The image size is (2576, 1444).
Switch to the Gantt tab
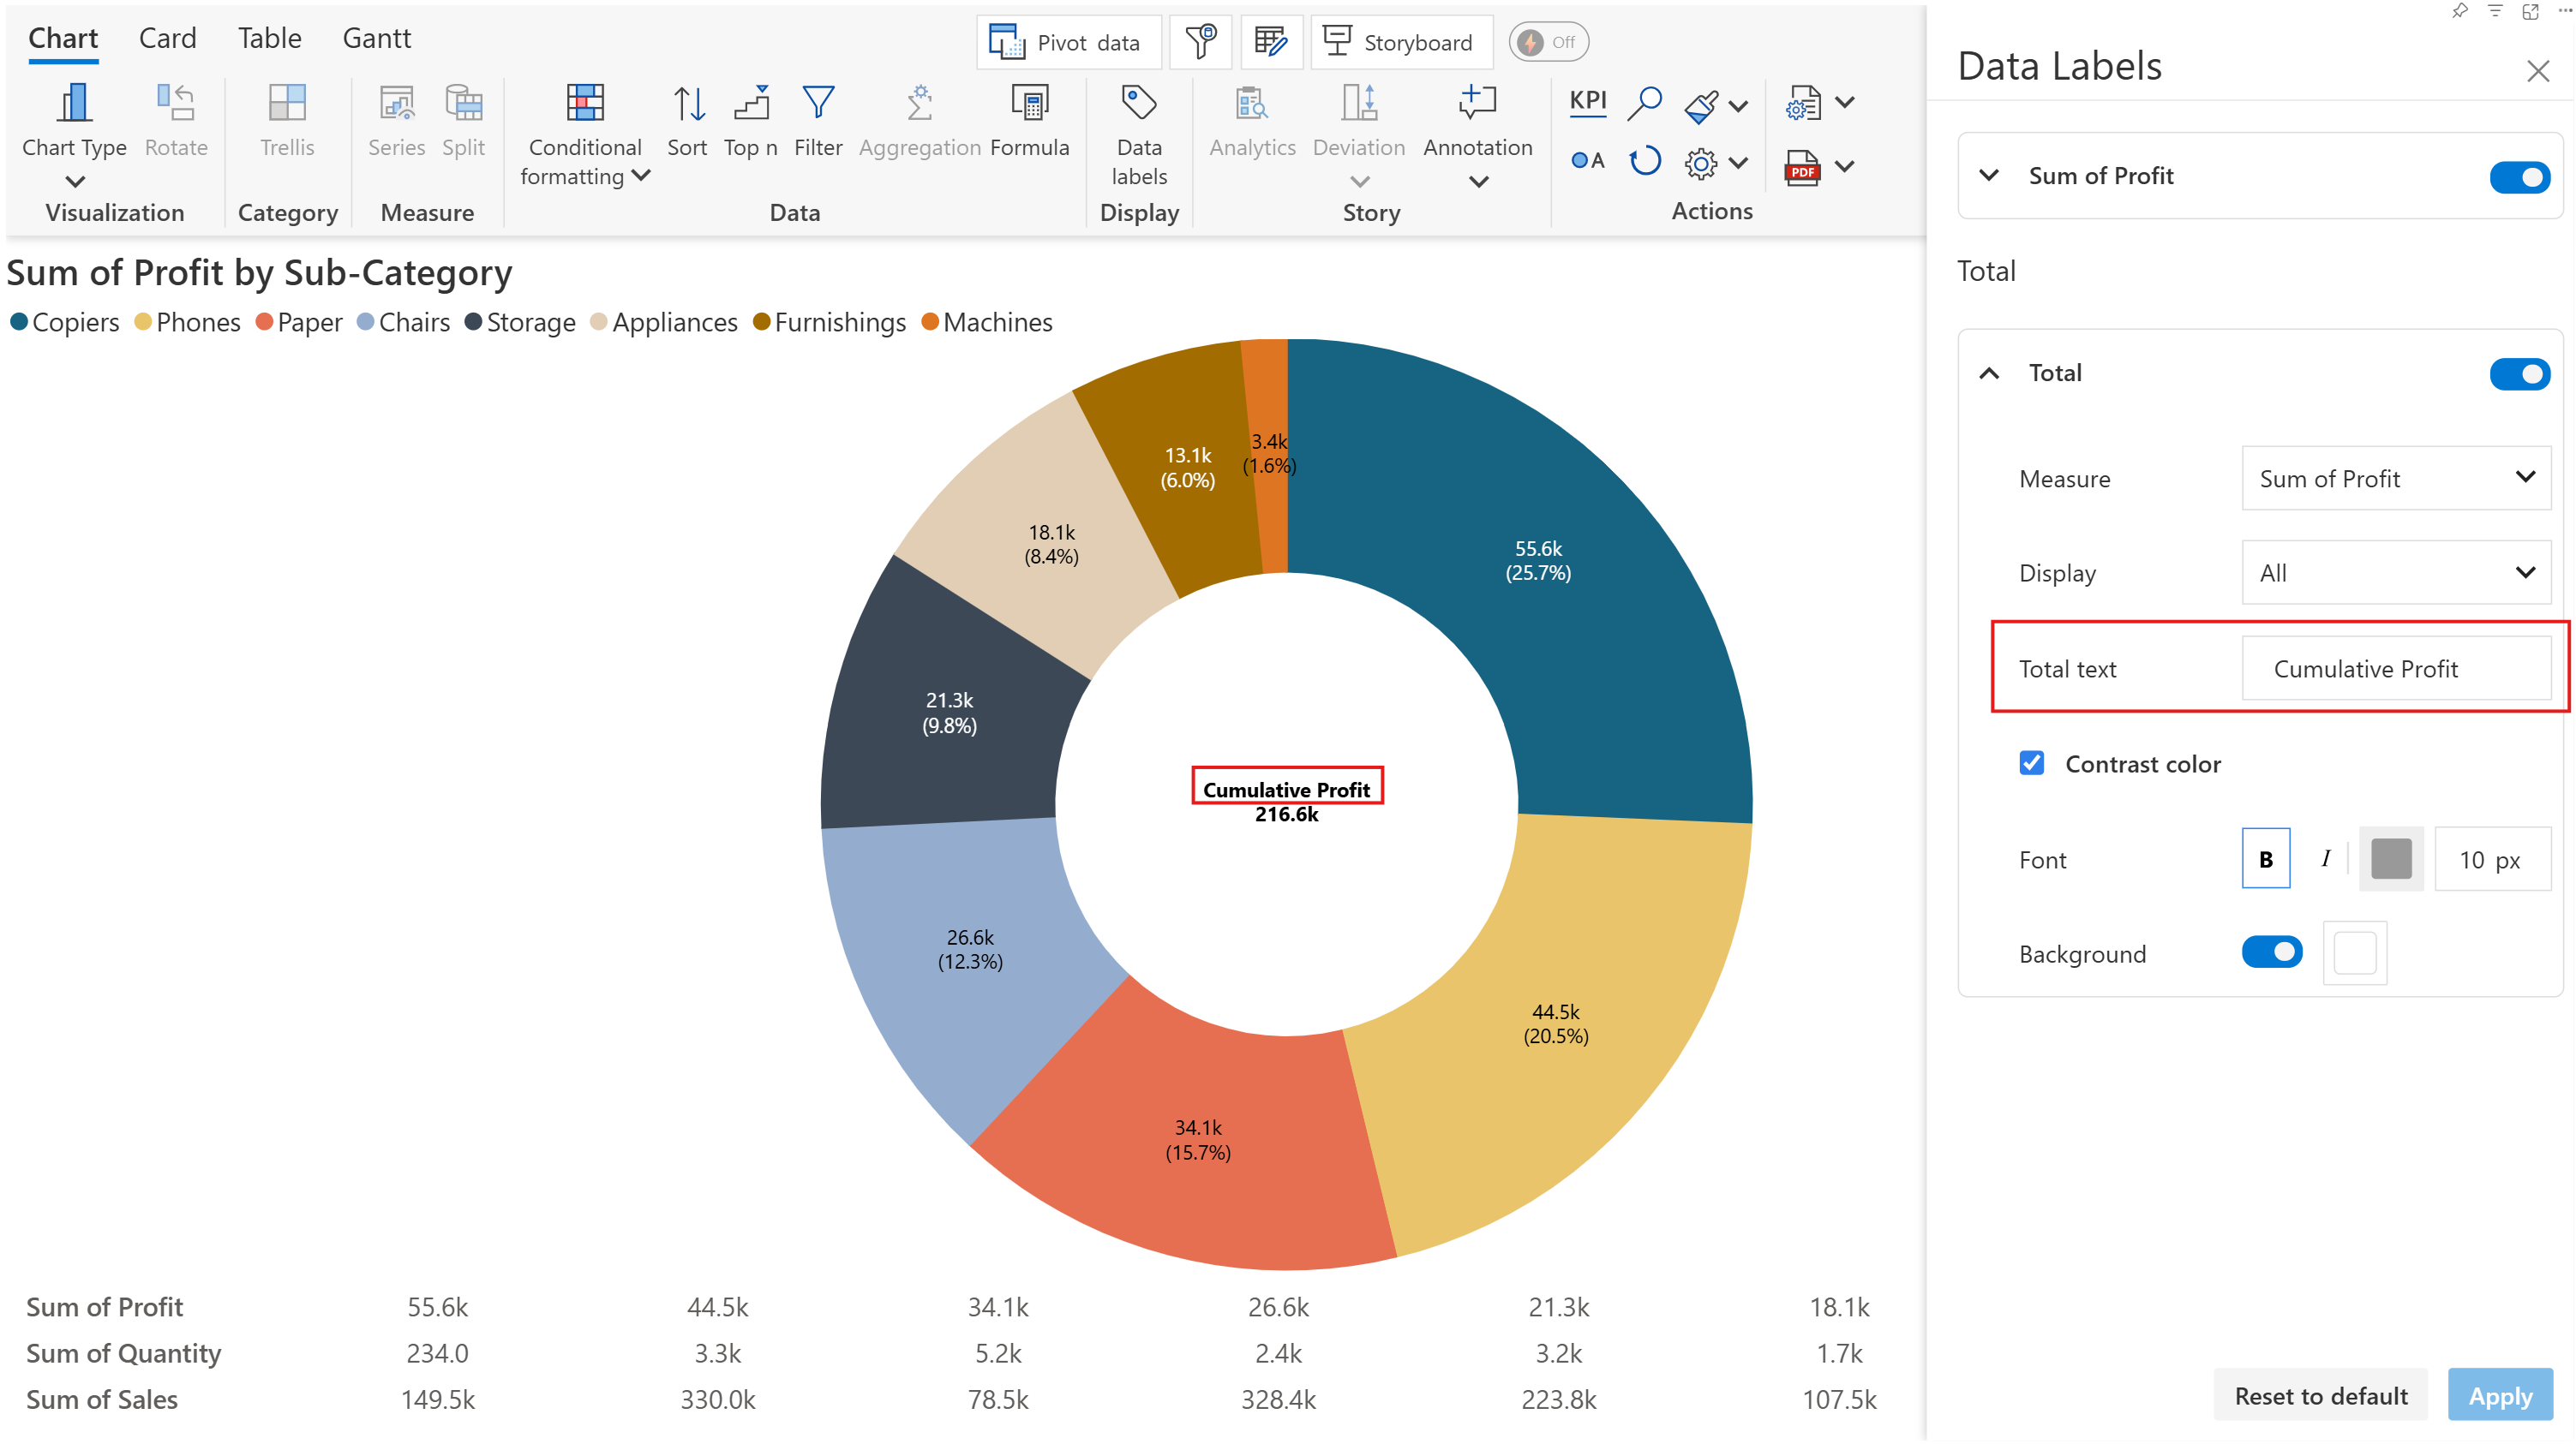pyautogui.click(x=376, y=38)
